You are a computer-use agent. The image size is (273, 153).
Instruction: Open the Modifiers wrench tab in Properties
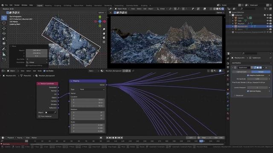228,93
